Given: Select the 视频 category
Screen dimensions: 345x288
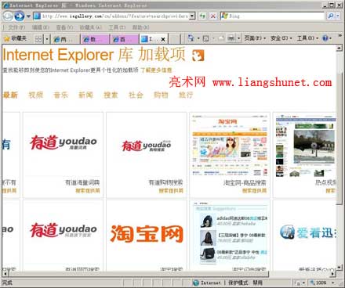Looking at the screenshot, I should click(x=35, y=95).
